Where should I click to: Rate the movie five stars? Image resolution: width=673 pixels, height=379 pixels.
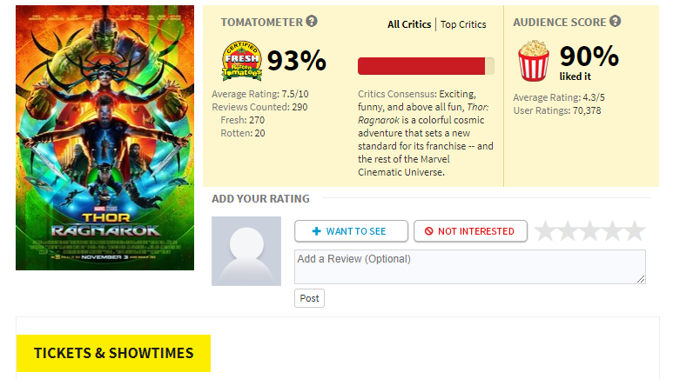click(x=635, y=231)
